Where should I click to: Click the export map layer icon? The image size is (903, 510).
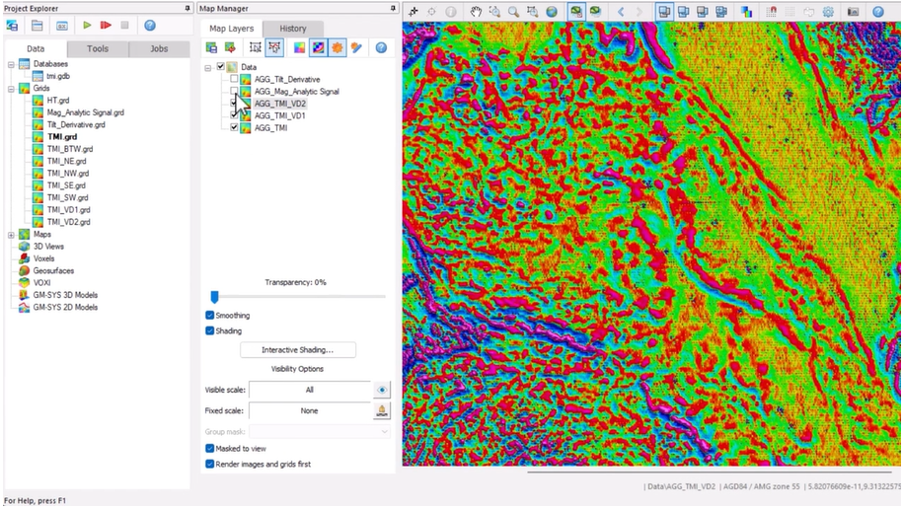230,47
